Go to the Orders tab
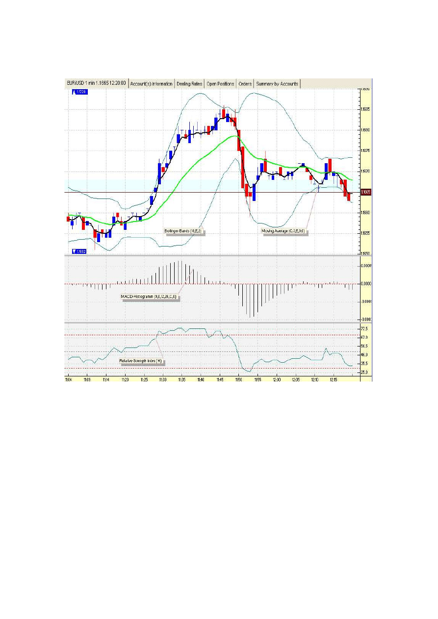Image resolution: width=438 pixels, height=619 pixels. point(245,84)
